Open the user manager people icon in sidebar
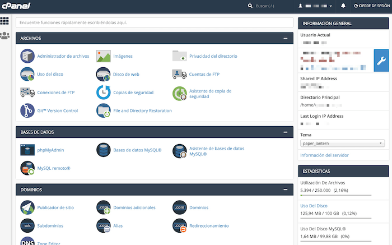The height and width of the screenshot is (245, 392). coord(4,35)
